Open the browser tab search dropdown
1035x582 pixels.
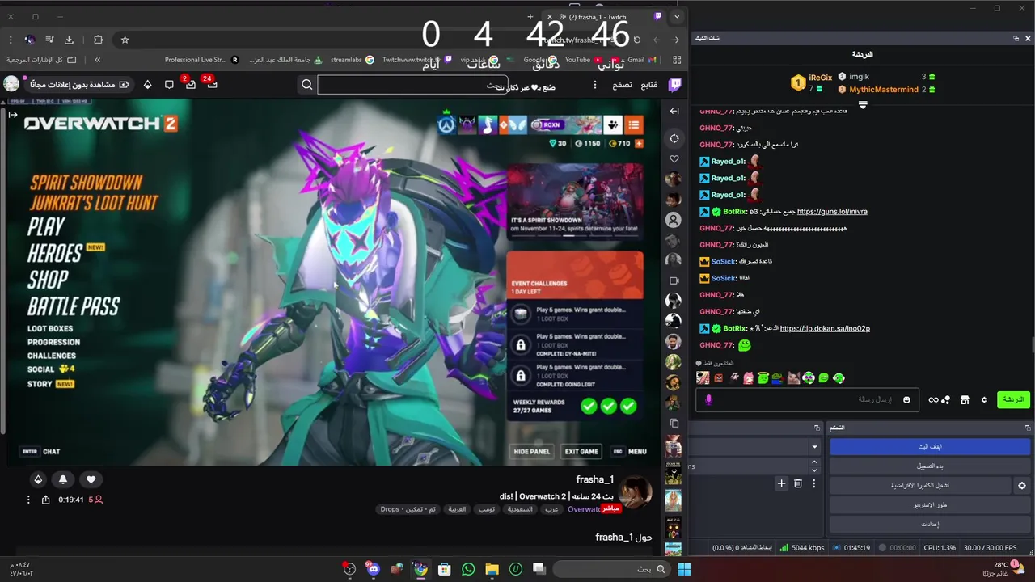[678, 16]
